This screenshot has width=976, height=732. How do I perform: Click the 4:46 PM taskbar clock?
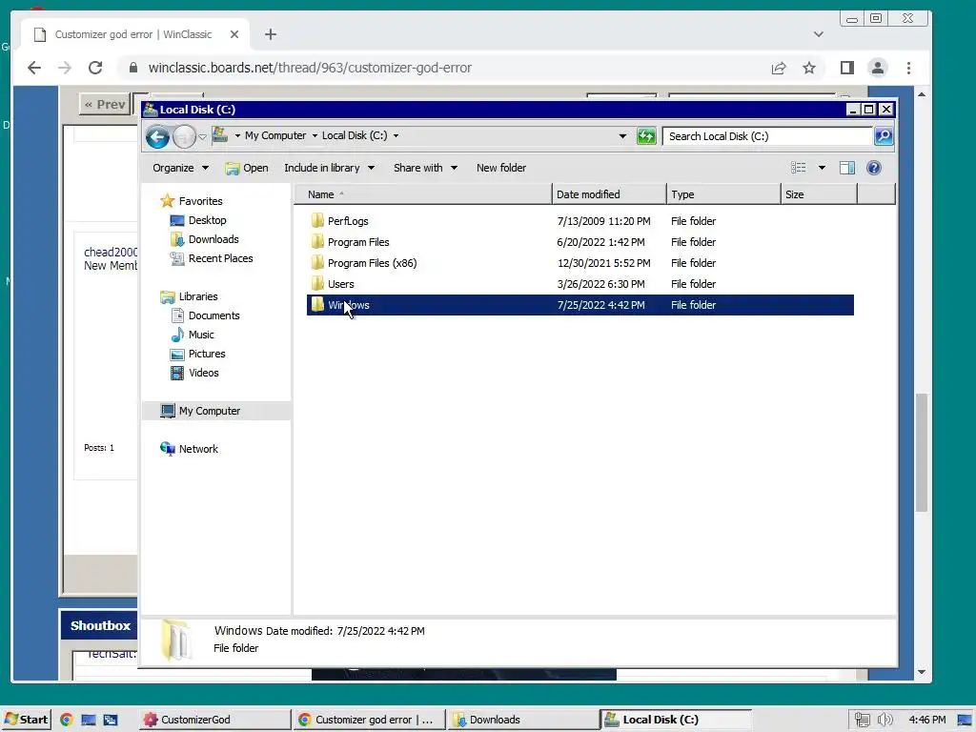coord(926,720)
